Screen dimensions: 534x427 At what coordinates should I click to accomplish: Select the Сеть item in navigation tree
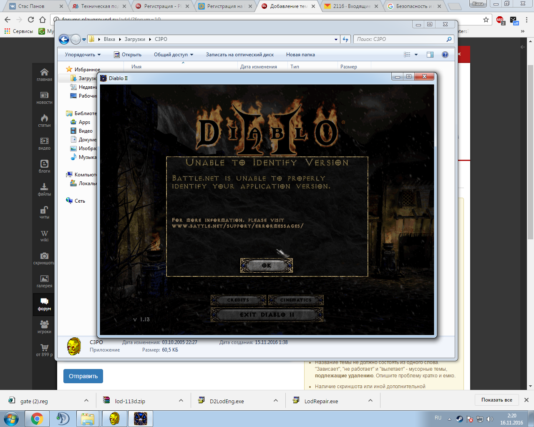coord(80,201)
